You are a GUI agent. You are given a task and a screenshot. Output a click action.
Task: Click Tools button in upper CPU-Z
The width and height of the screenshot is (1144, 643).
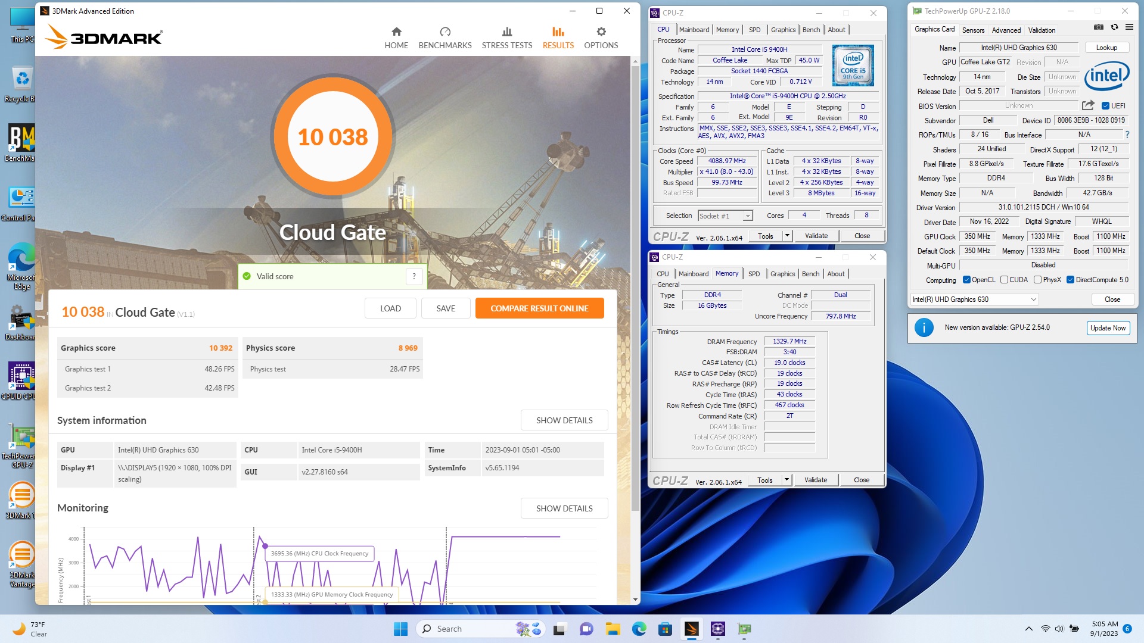pos(766,236)
